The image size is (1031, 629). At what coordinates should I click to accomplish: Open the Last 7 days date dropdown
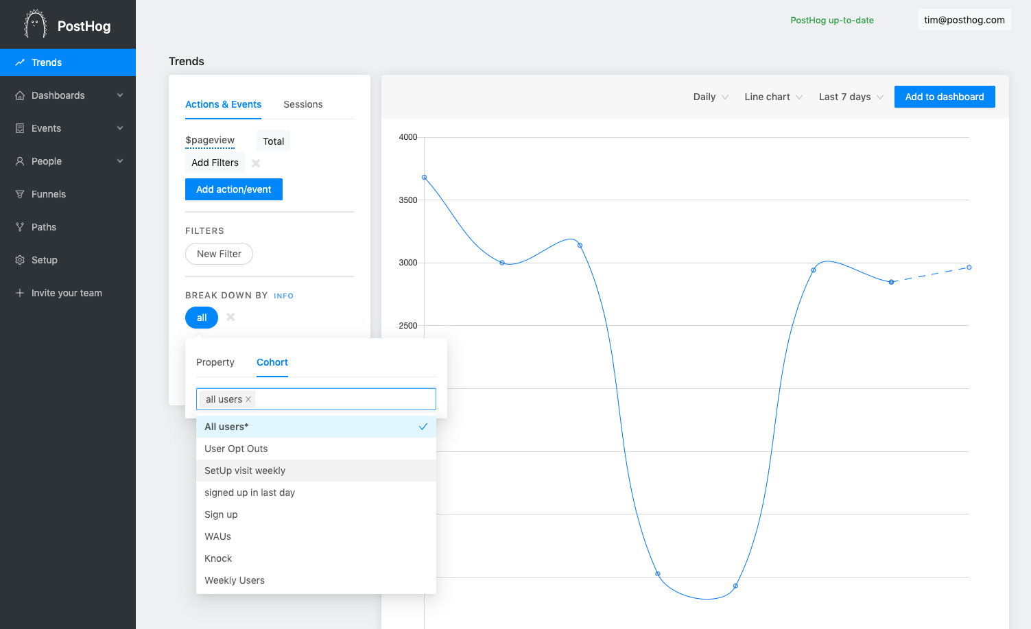(x=851, y=97)
